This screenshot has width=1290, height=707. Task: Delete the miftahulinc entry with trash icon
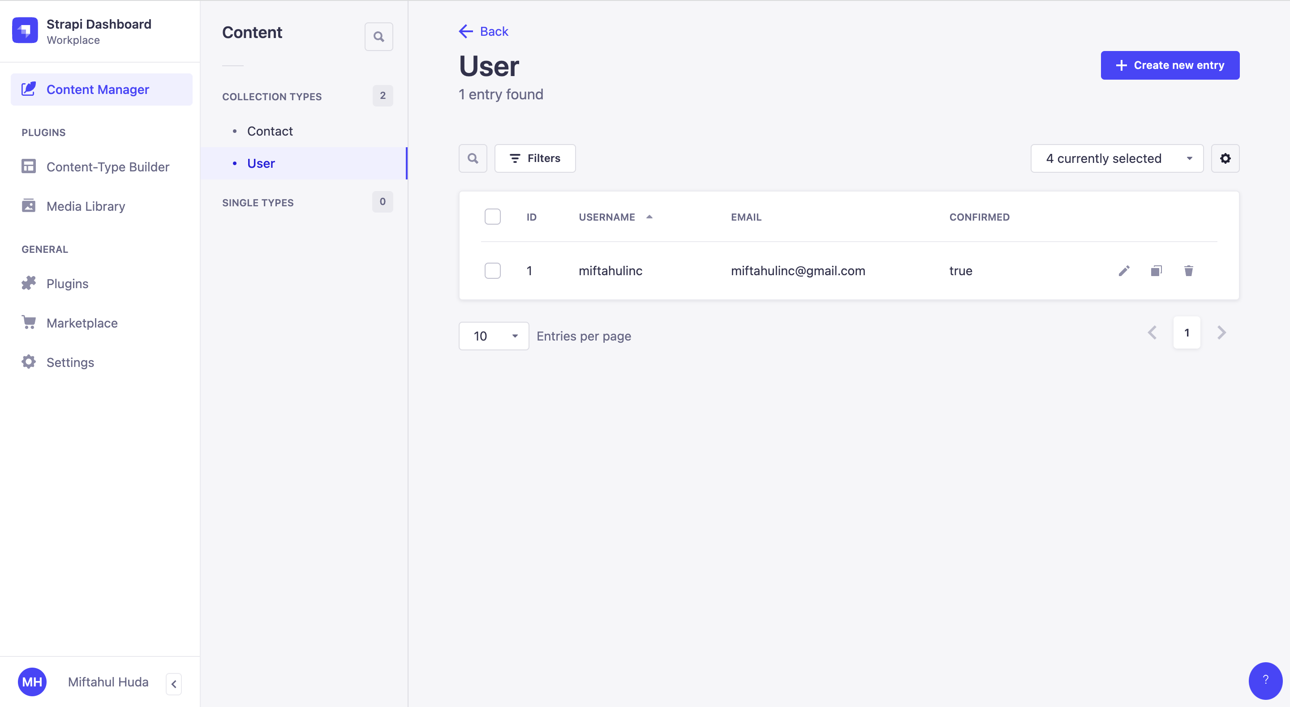pos(1188,271)
